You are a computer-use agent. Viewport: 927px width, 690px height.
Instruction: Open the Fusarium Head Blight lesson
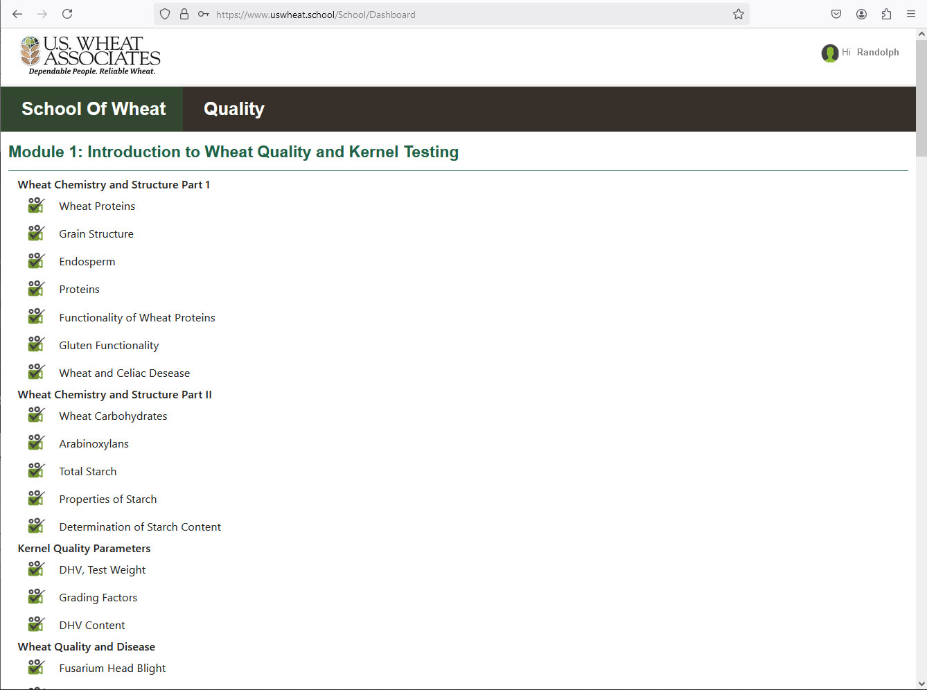coord(112,669)
